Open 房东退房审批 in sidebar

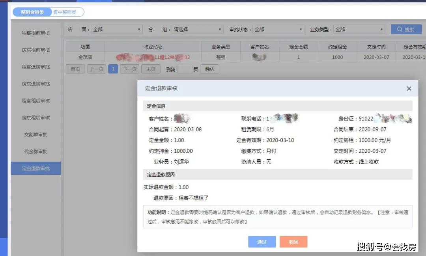(36, 84)
